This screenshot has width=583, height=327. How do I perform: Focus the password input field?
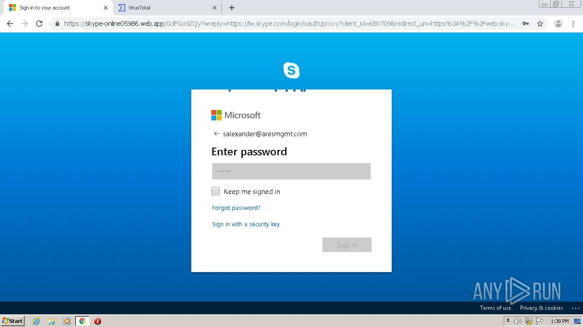(x=291, y=171)
